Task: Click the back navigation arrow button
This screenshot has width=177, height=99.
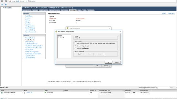Action: click(2, 1)
